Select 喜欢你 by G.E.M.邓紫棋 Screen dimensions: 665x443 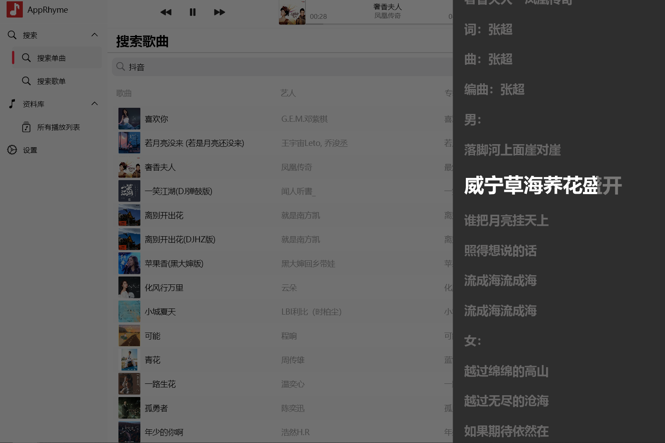pyautogui.click(x=156, y=118)
